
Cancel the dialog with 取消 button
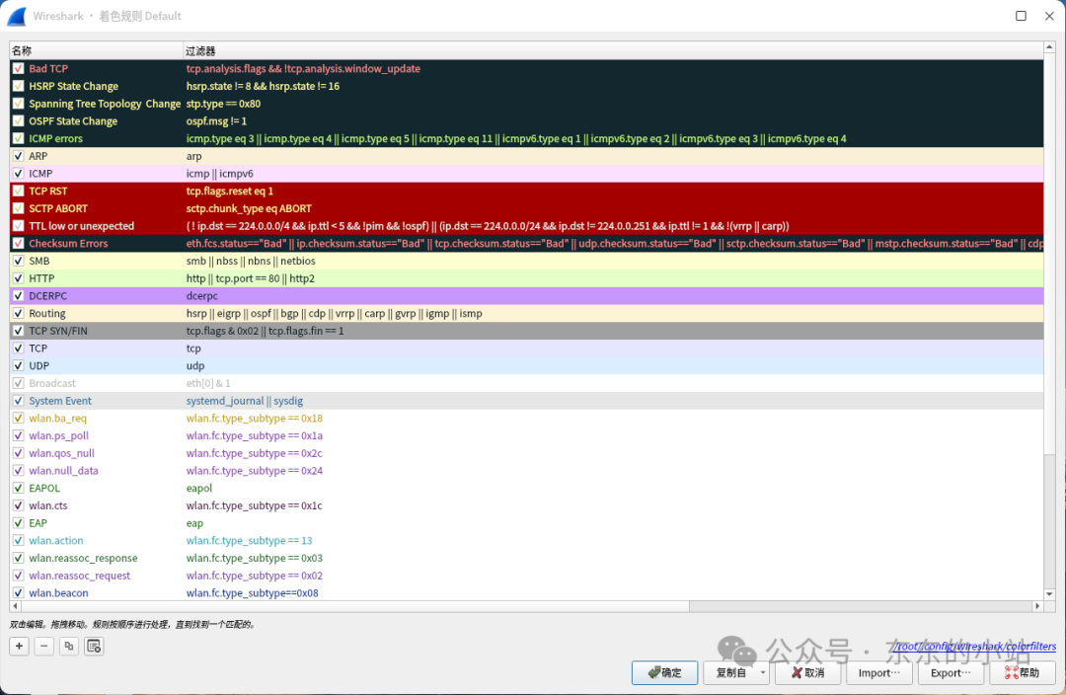pos(807,672)
